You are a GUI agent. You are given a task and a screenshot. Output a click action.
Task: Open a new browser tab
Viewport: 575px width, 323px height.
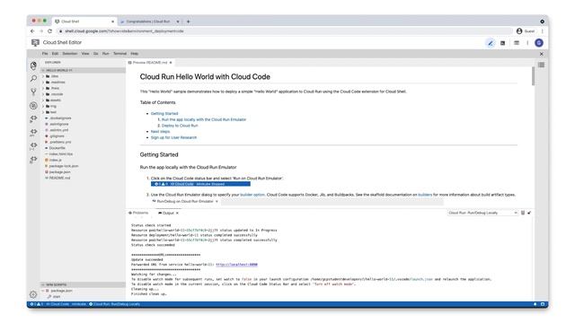[x=188, y=22]
